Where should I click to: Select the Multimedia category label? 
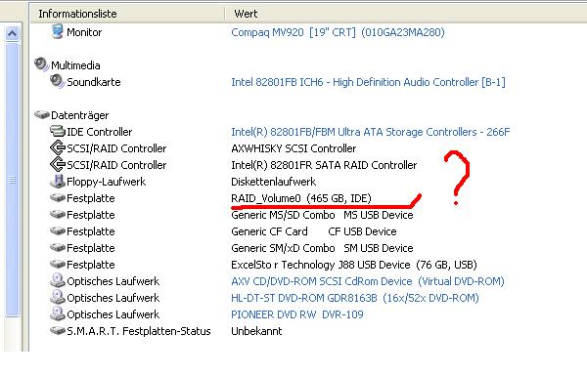pyautogui.click(x=75, y=65)
